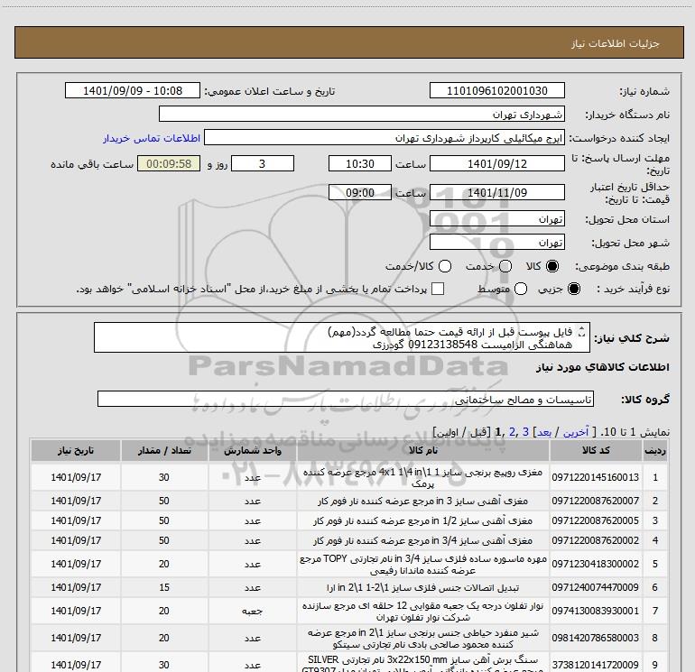Select the جزیی purchase type radio
The image size is (695, 672).
point(573,289)
